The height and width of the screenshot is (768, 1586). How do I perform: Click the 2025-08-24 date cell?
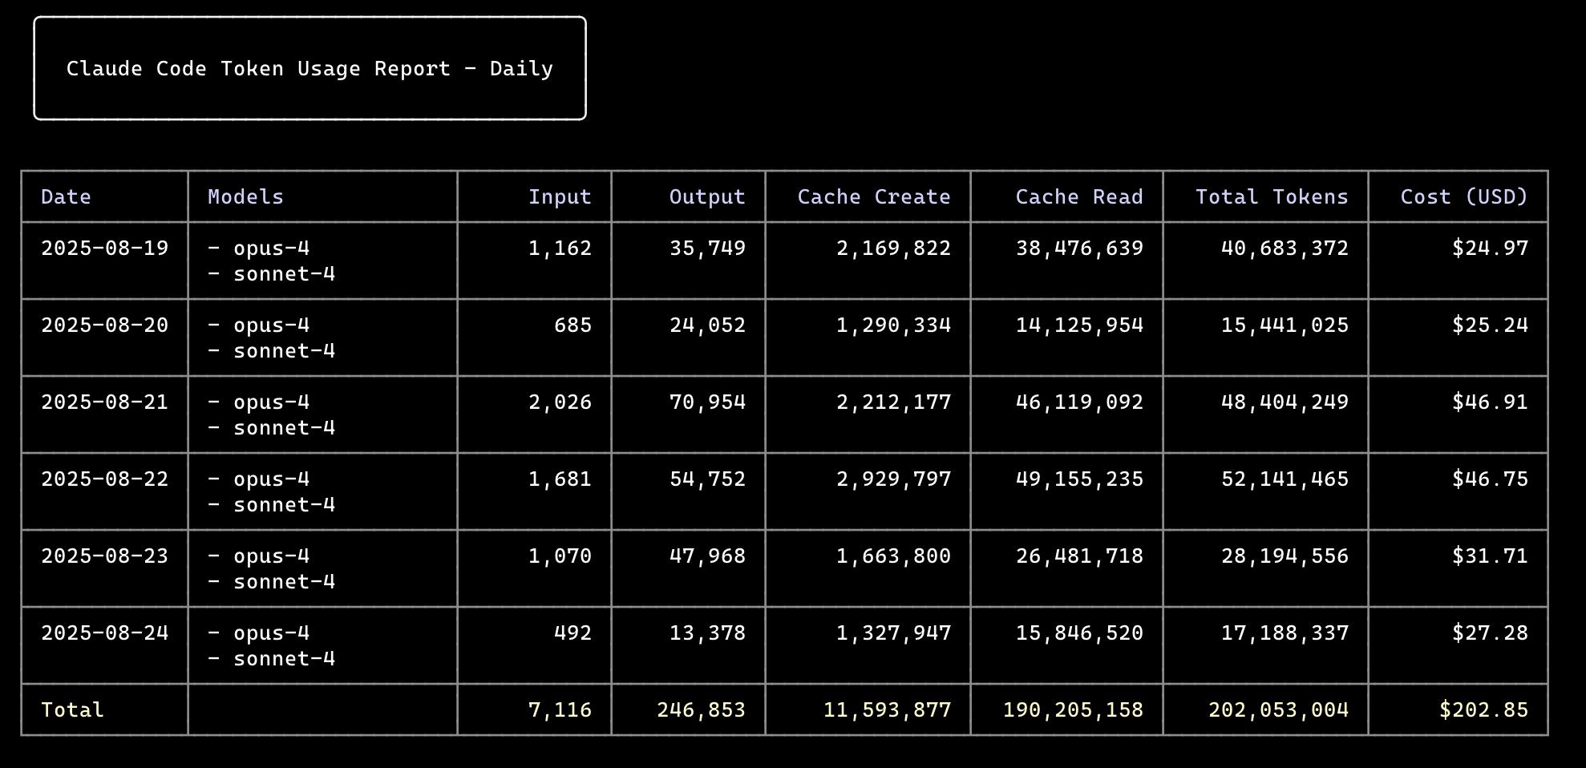[105, 633]
